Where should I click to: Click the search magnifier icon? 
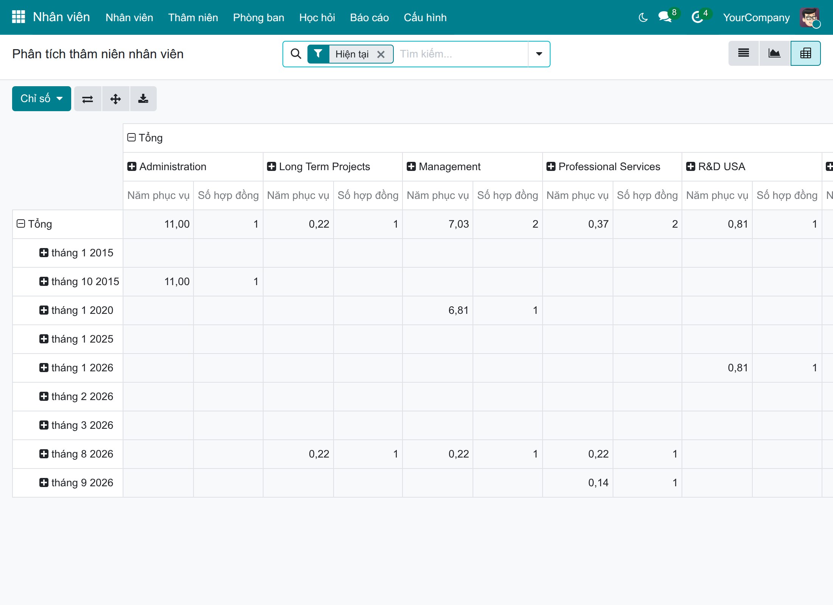(x=296, y=54)
